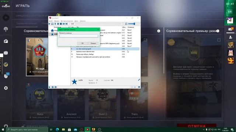Open the Правка menu in Soundpad
Screen dimensions: 236x132
[x=56, y=21]
